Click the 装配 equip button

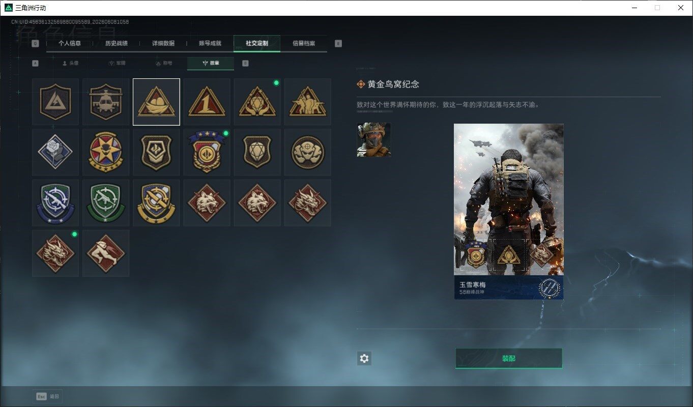(509, 358)
